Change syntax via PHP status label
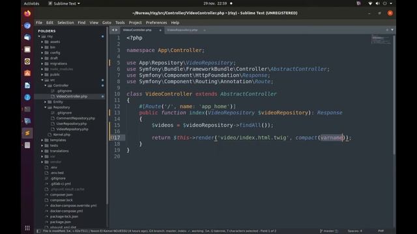The width and height of the screenshot is (417, 234). click(x=381, y=231)
